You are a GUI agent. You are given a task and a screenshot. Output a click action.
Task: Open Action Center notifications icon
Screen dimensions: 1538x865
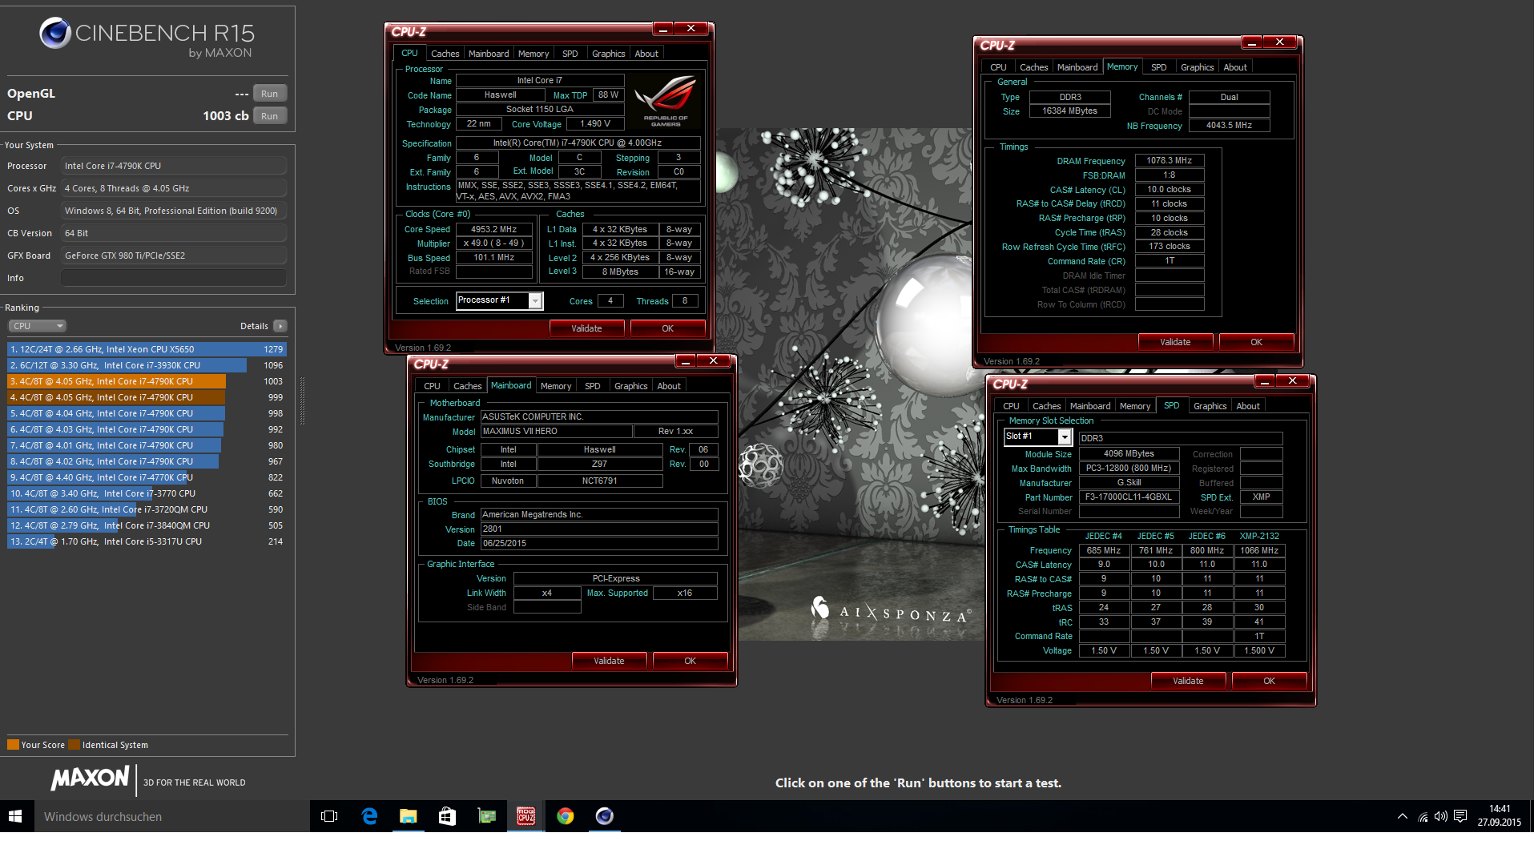pos(1460,816)
